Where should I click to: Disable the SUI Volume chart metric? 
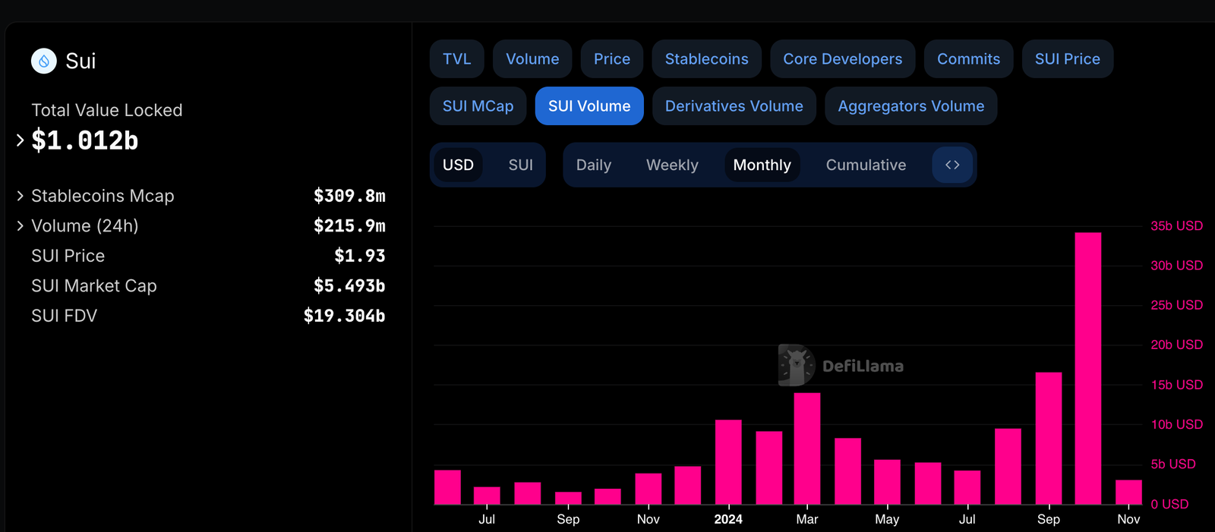[x=589, y=106]
